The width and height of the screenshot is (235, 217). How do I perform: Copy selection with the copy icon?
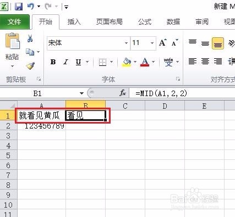tap(30, 52)
